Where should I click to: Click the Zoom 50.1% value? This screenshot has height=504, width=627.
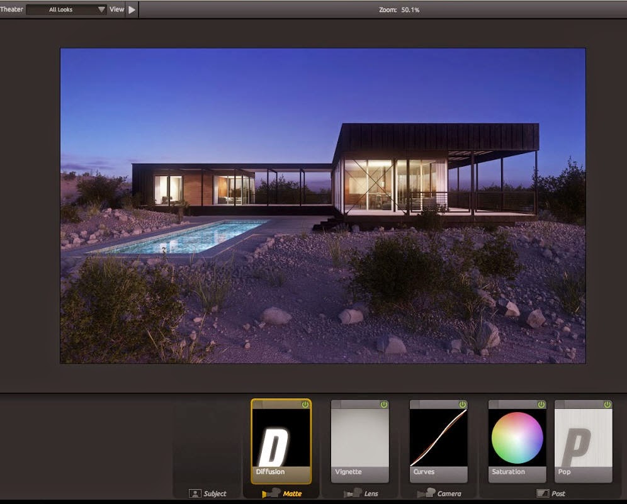410,9
